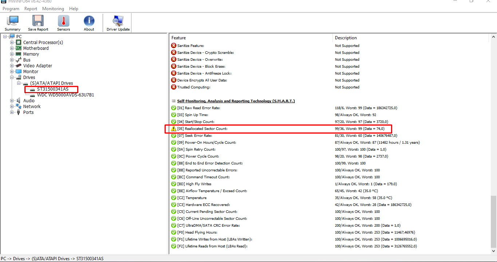This screenshot has height=262, width=497.
Task: Click the Drives tree icon
Action: [18, 77]
